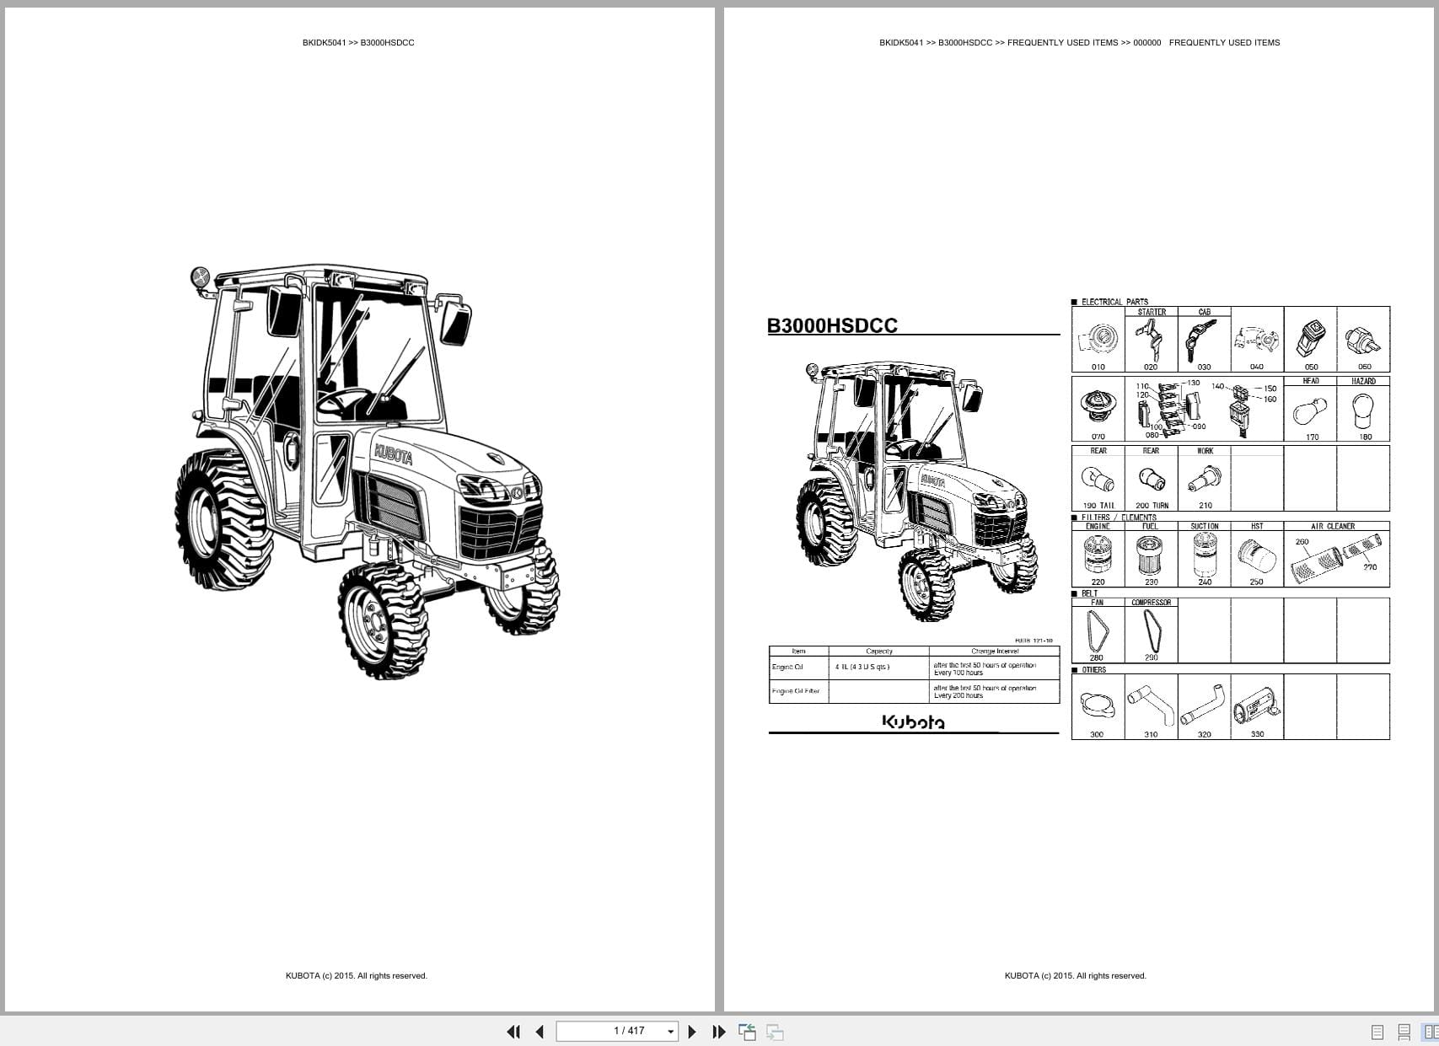Go to the first page

pos(513,1032)
